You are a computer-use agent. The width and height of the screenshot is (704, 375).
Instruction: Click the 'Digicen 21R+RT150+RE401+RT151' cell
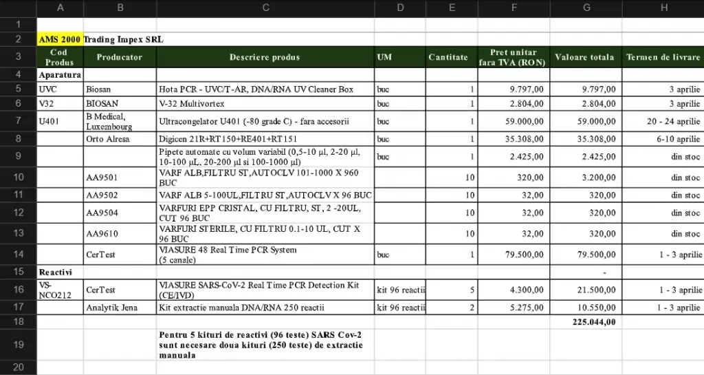265,139
